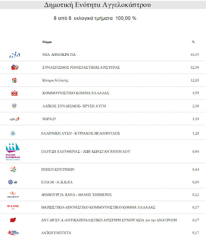Click the Dimiourgia Xana logo
This screenshot has width=206, height=248.
[x=13, y=195]
